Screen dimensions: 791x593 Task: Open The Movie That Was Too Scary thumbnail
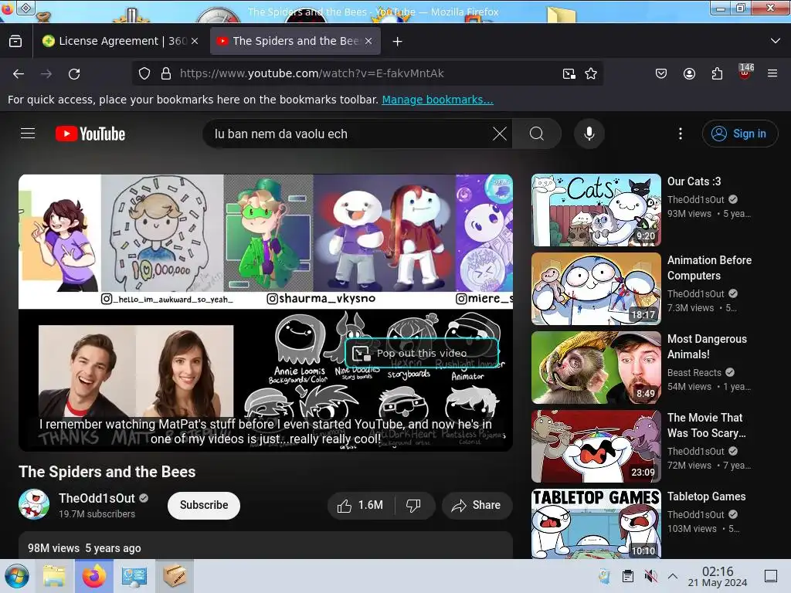pyautogui.click(x=596, y=446)
